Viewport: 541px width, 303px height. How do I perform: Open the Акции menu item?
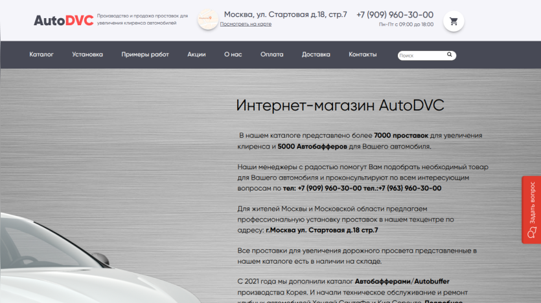[x=196, y=54]
